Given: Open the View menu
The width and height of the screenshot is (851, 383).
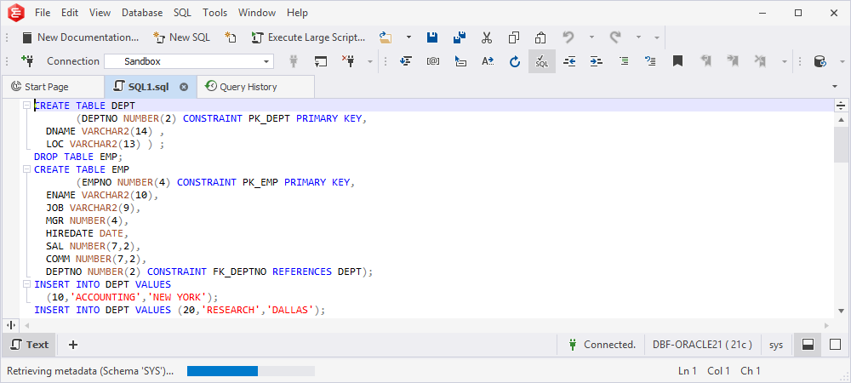Looking at the screenshot, I should pyautogui.click(x=100, y=13).
